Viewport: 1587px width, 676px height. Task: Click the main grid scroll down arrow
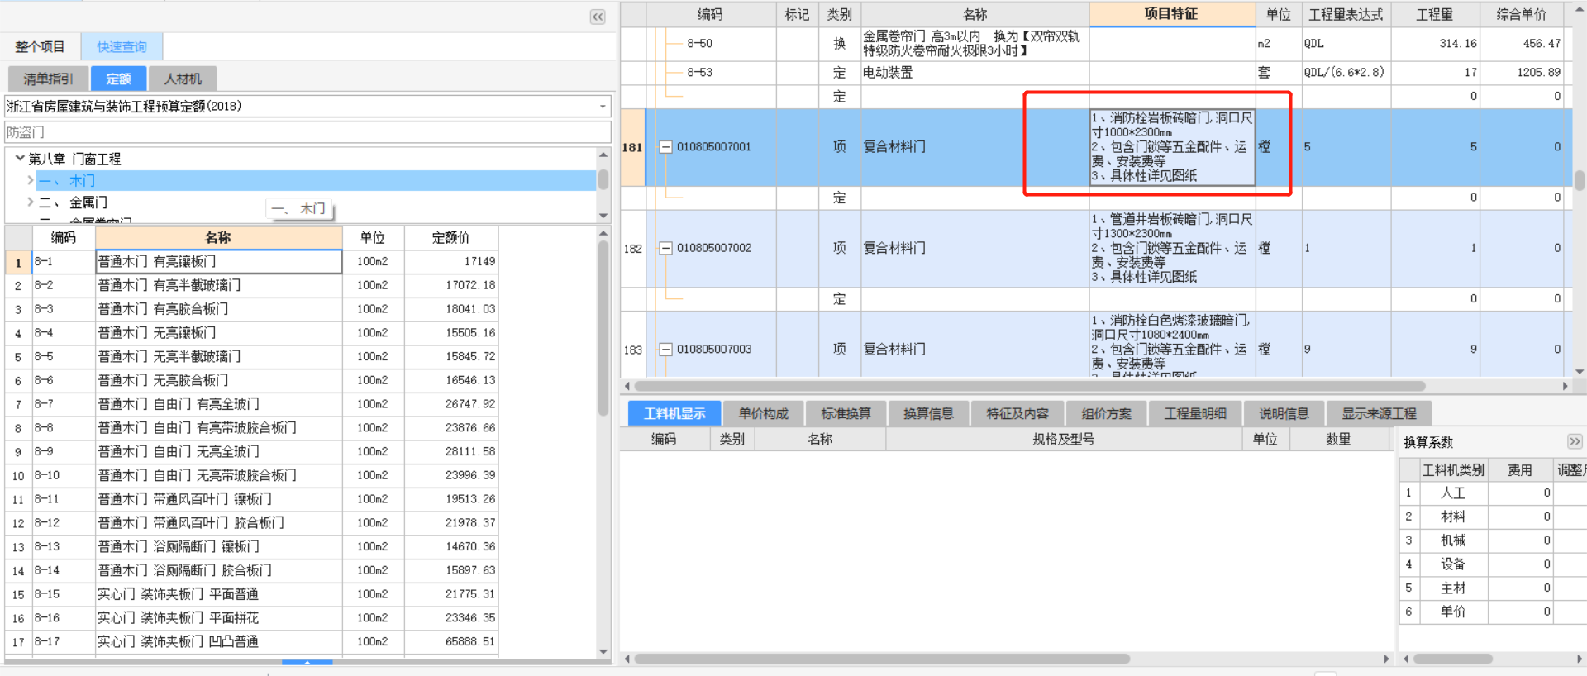[x=1580, y=372]
